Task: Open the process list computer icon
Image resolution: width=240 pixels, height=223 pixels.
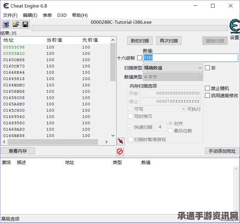Action: (x=6, y=24)
